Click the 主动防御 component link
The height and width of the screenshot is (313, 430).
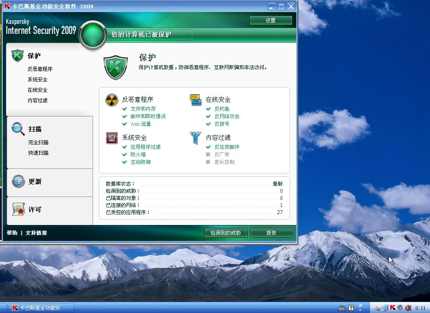141,162
